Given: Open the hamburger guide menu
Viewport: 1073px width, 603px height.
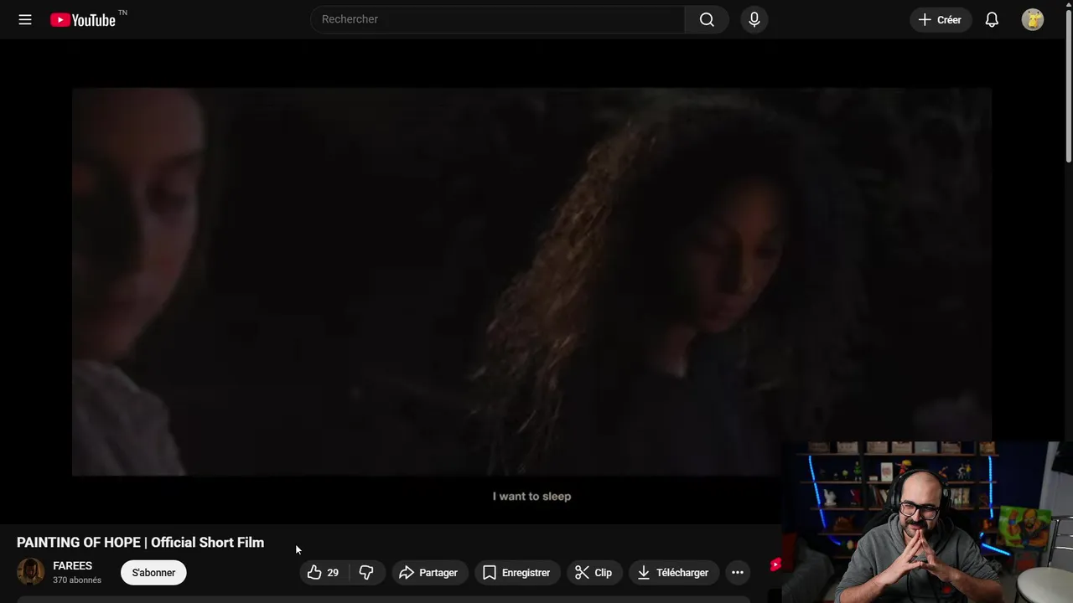Looking at the screenshot, I should coord(25,19).
